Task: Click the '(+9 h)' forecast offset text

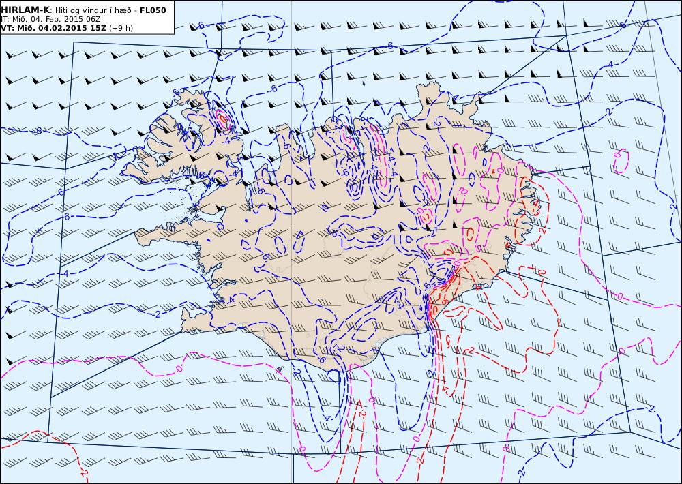Action: pos(121,28)
